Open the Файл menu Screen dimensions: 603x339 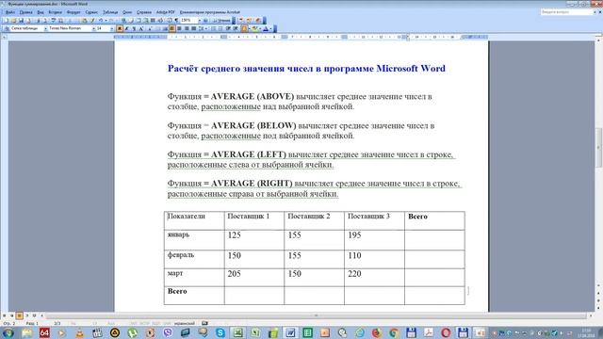point(10,12)
